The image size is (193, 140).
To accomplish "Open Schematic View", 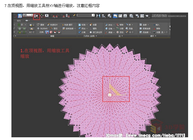I will (125, 16).
